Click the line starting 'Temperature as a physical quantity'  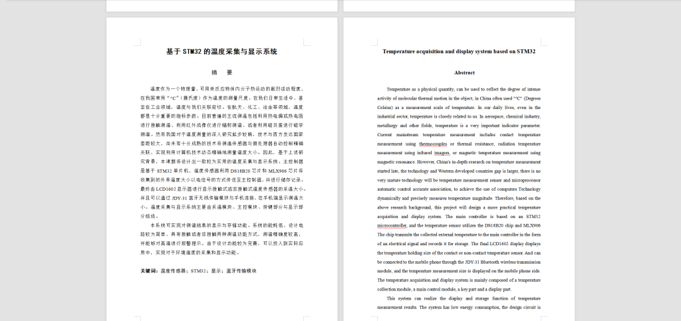(x=464, y=89)
